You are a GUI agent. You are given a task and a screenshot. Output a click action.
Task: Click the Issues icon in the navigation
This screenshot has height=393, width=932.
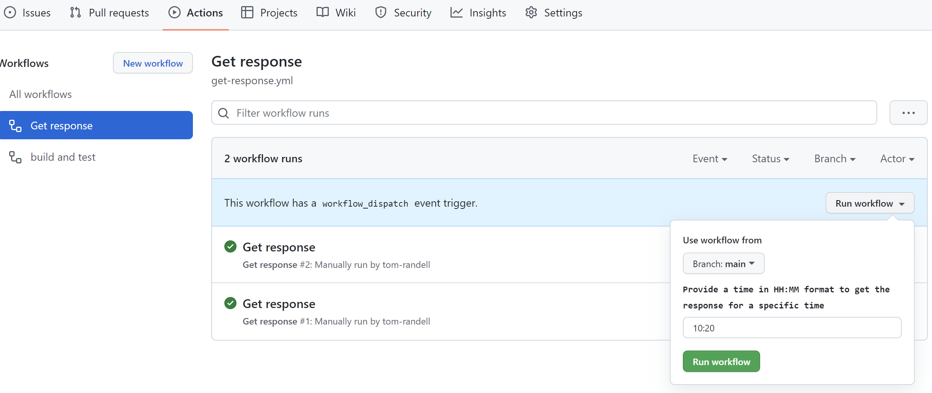pyautogui.click(x=10, y=12)
